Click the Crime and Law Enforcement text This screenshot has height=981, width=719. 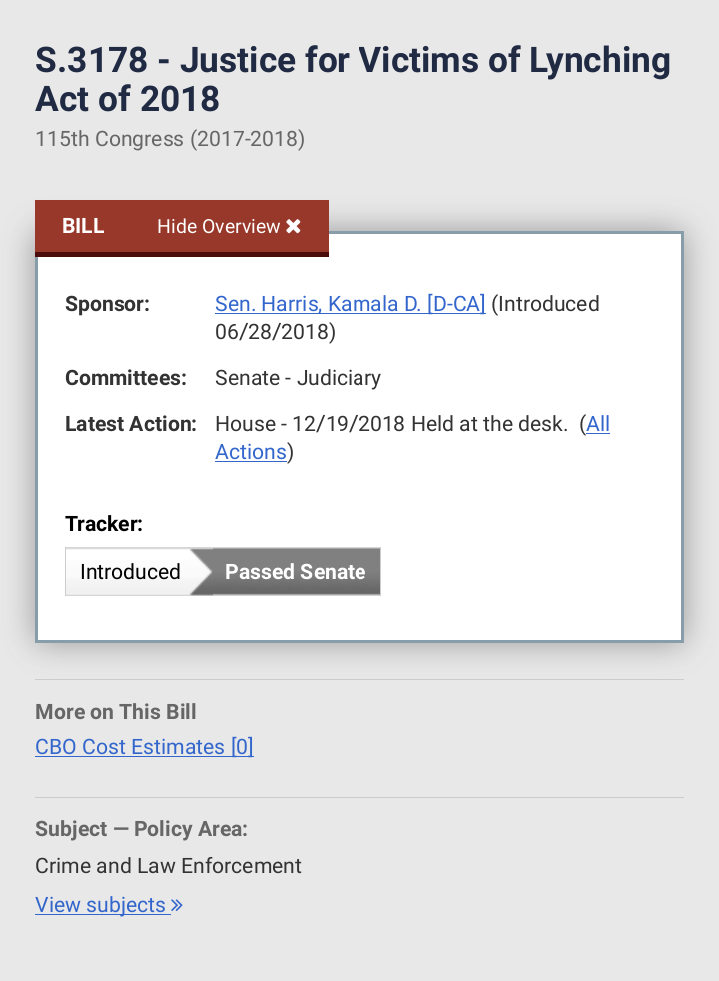pos(168,866)
